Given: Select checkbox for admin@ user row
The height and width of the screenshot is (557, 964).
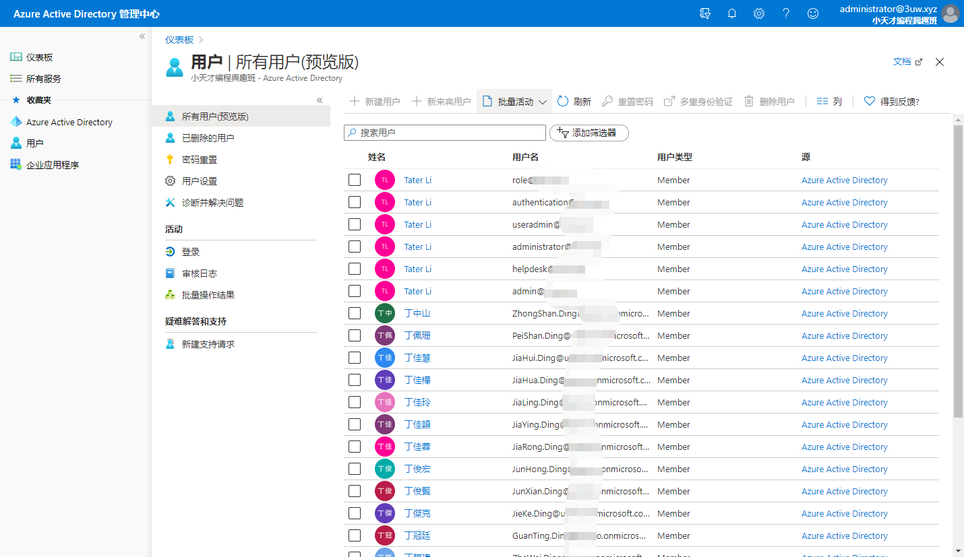Looking at the screenshot, I should 355,291.
